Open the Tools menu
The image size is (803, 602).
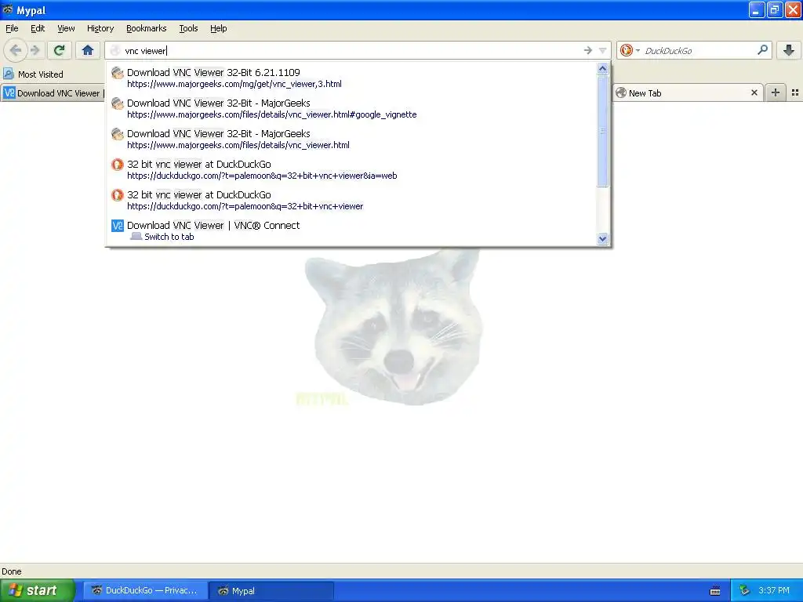pos(188,28)
